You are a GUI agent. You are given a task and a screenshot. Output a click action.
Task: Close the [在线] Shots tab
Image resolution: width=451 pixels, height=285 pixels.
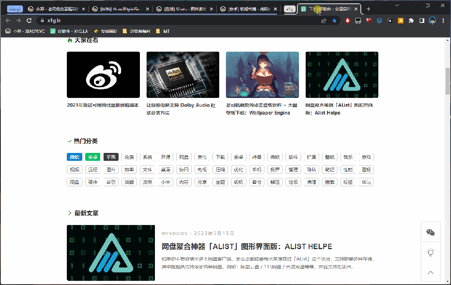coord(211,9)
